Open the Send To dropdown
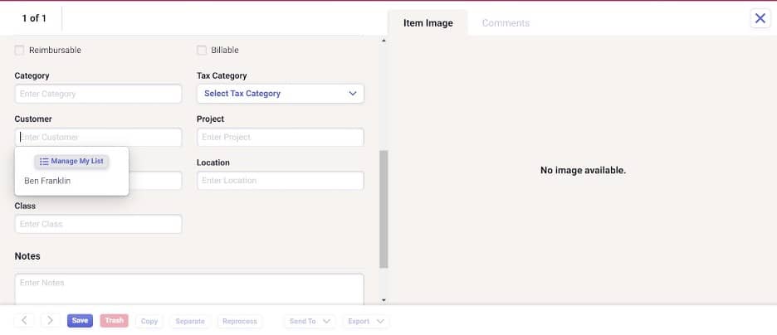 coord(308,321)
